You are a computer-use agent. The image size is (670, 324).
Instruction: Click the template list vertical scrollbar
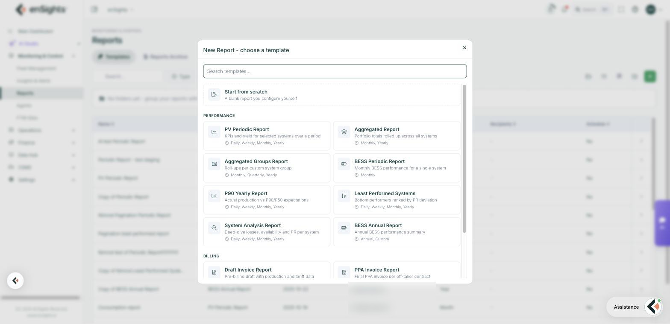pos(464,159)
